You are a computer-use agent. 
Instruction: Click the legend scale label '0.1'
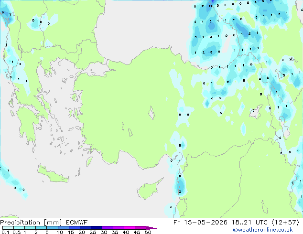(5, 232)
